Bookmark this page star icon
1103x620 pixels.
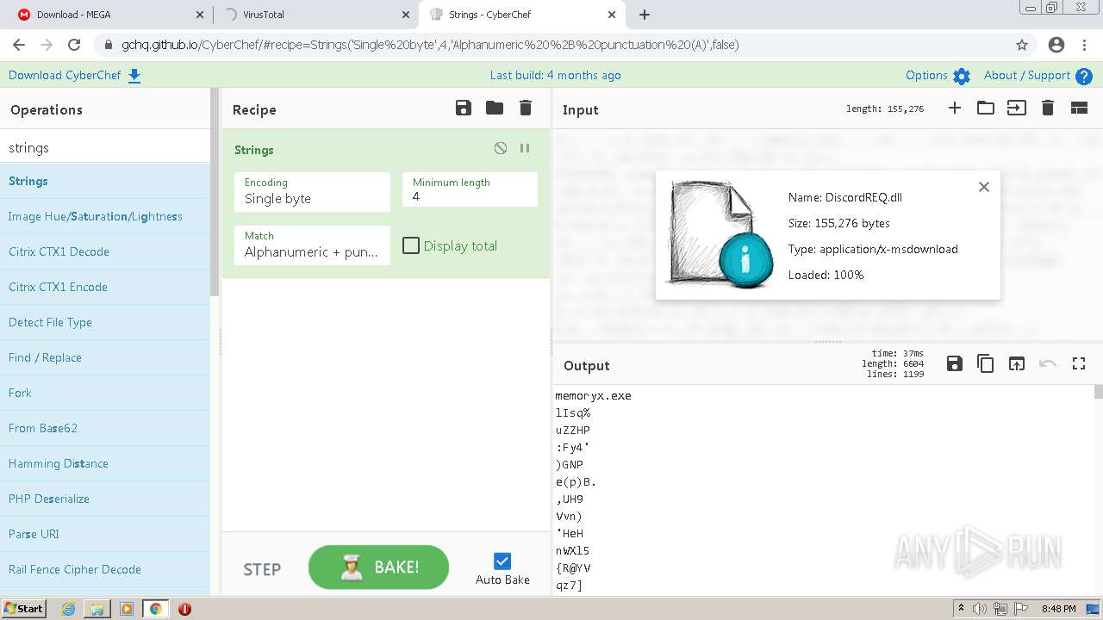pos(1022,45)
